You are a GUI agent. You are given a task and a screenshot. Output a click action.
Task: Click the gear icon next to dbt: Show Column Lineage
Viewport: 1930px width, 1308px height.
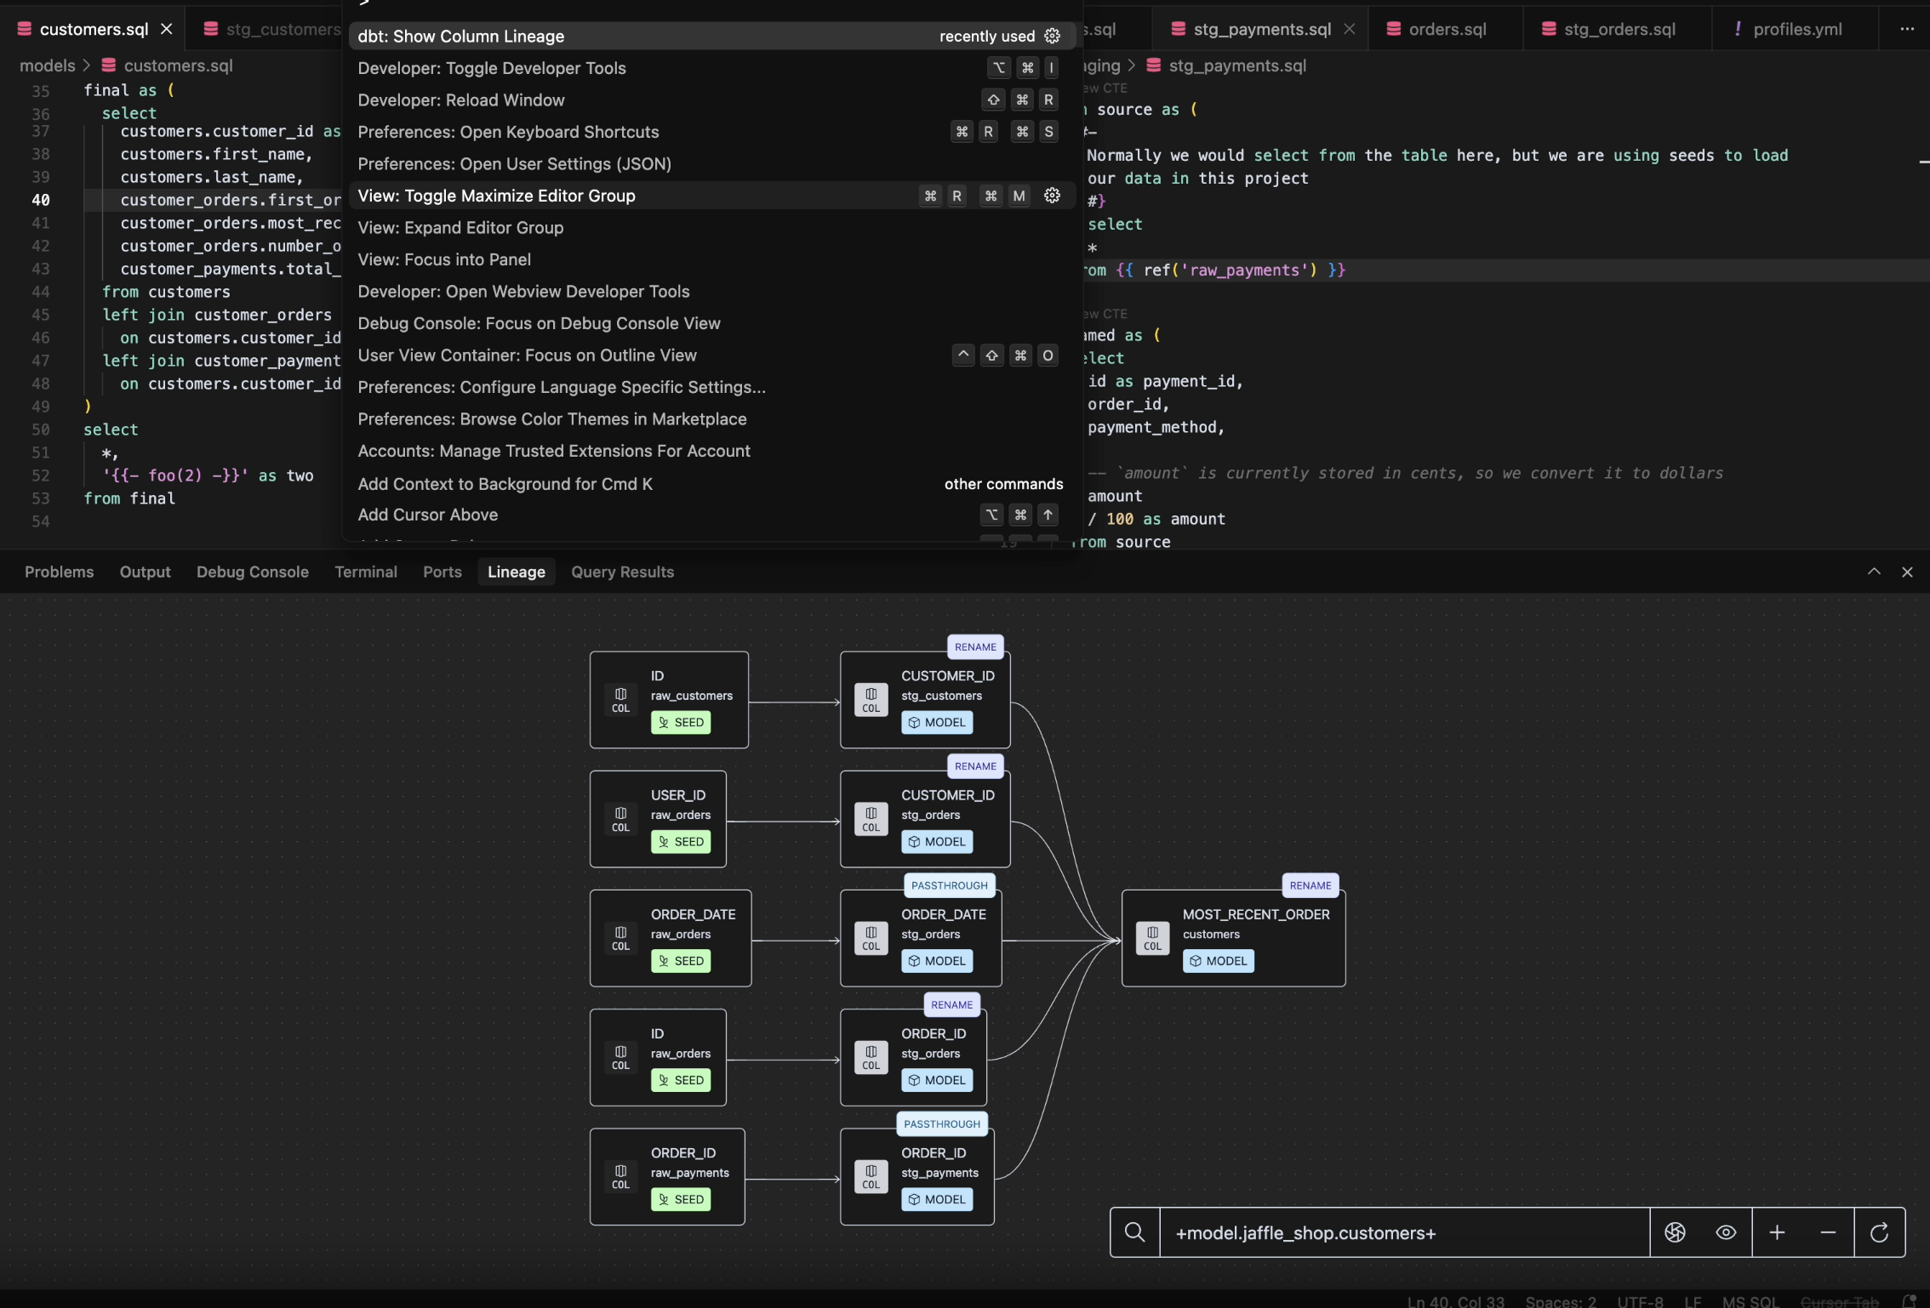(x=1052, y=36)
